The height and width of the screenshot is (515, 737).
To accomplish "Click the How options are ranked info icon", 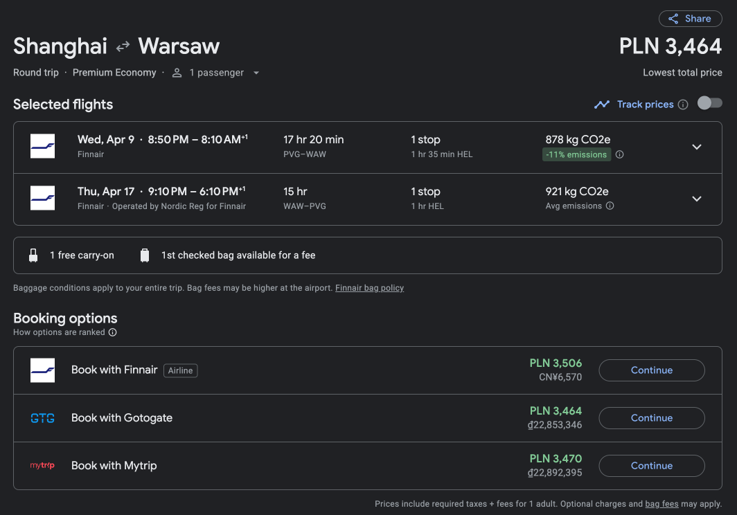I will point(113,332).
